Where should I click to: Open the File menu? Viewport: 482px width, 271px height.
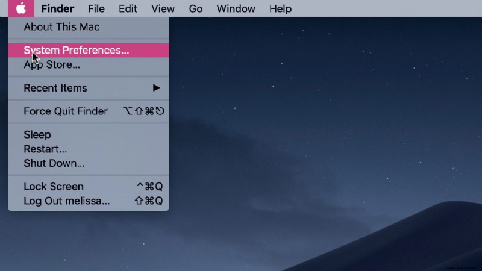(x=96, y=8)
